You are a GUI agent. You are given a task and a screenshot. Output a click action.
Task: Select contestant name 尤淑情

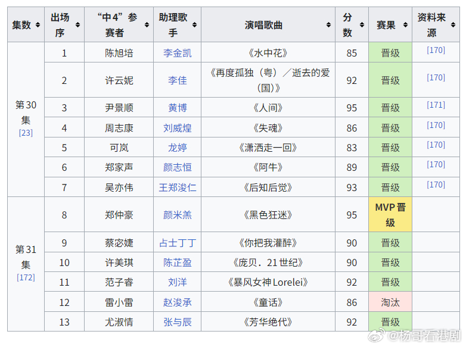(x=119, y=322)
